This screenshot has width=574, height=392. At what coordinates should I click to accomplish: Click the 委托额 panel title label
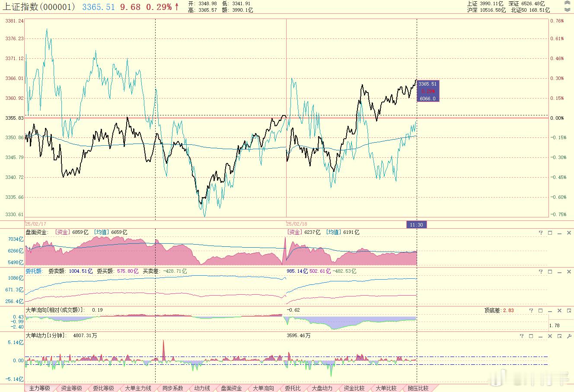(34, 271)
